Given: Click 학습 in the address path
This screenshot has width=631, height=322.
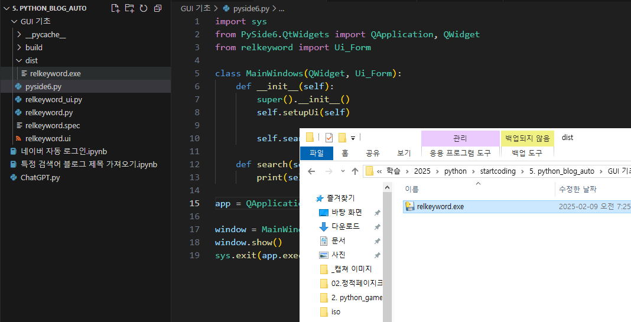Looking at the screenshot, I should pos(393,171).
